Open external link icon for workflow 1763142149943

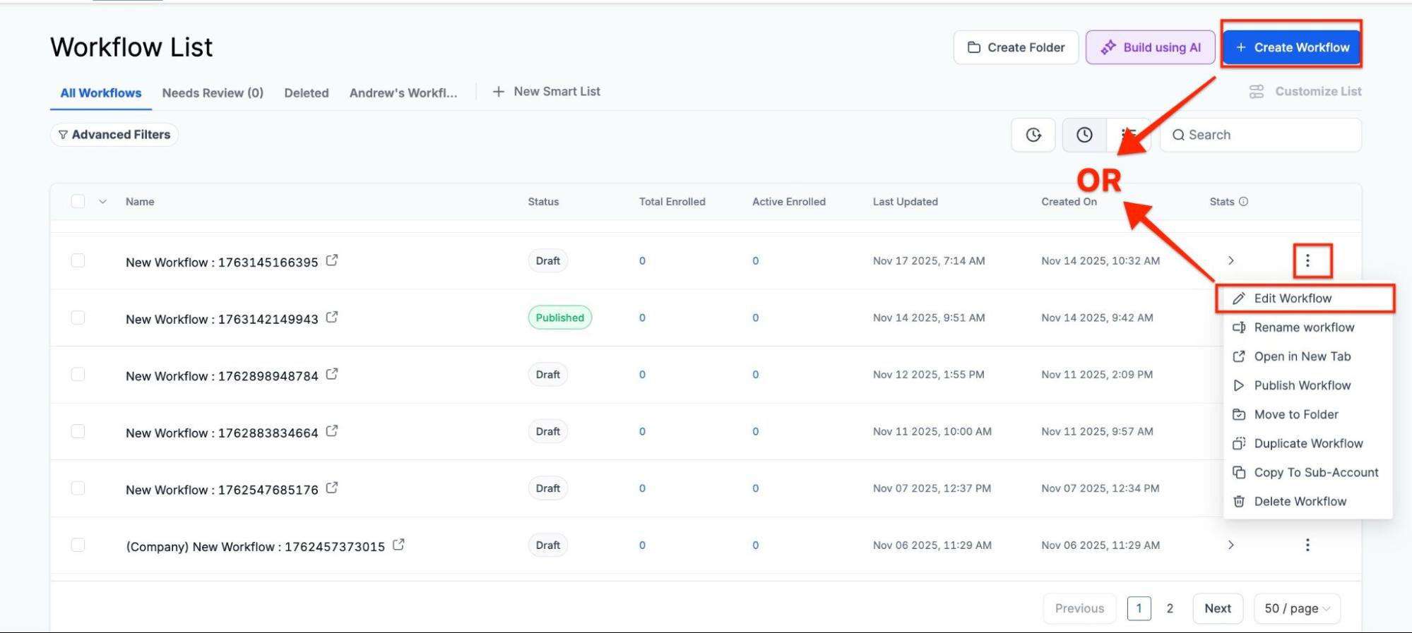332,318
